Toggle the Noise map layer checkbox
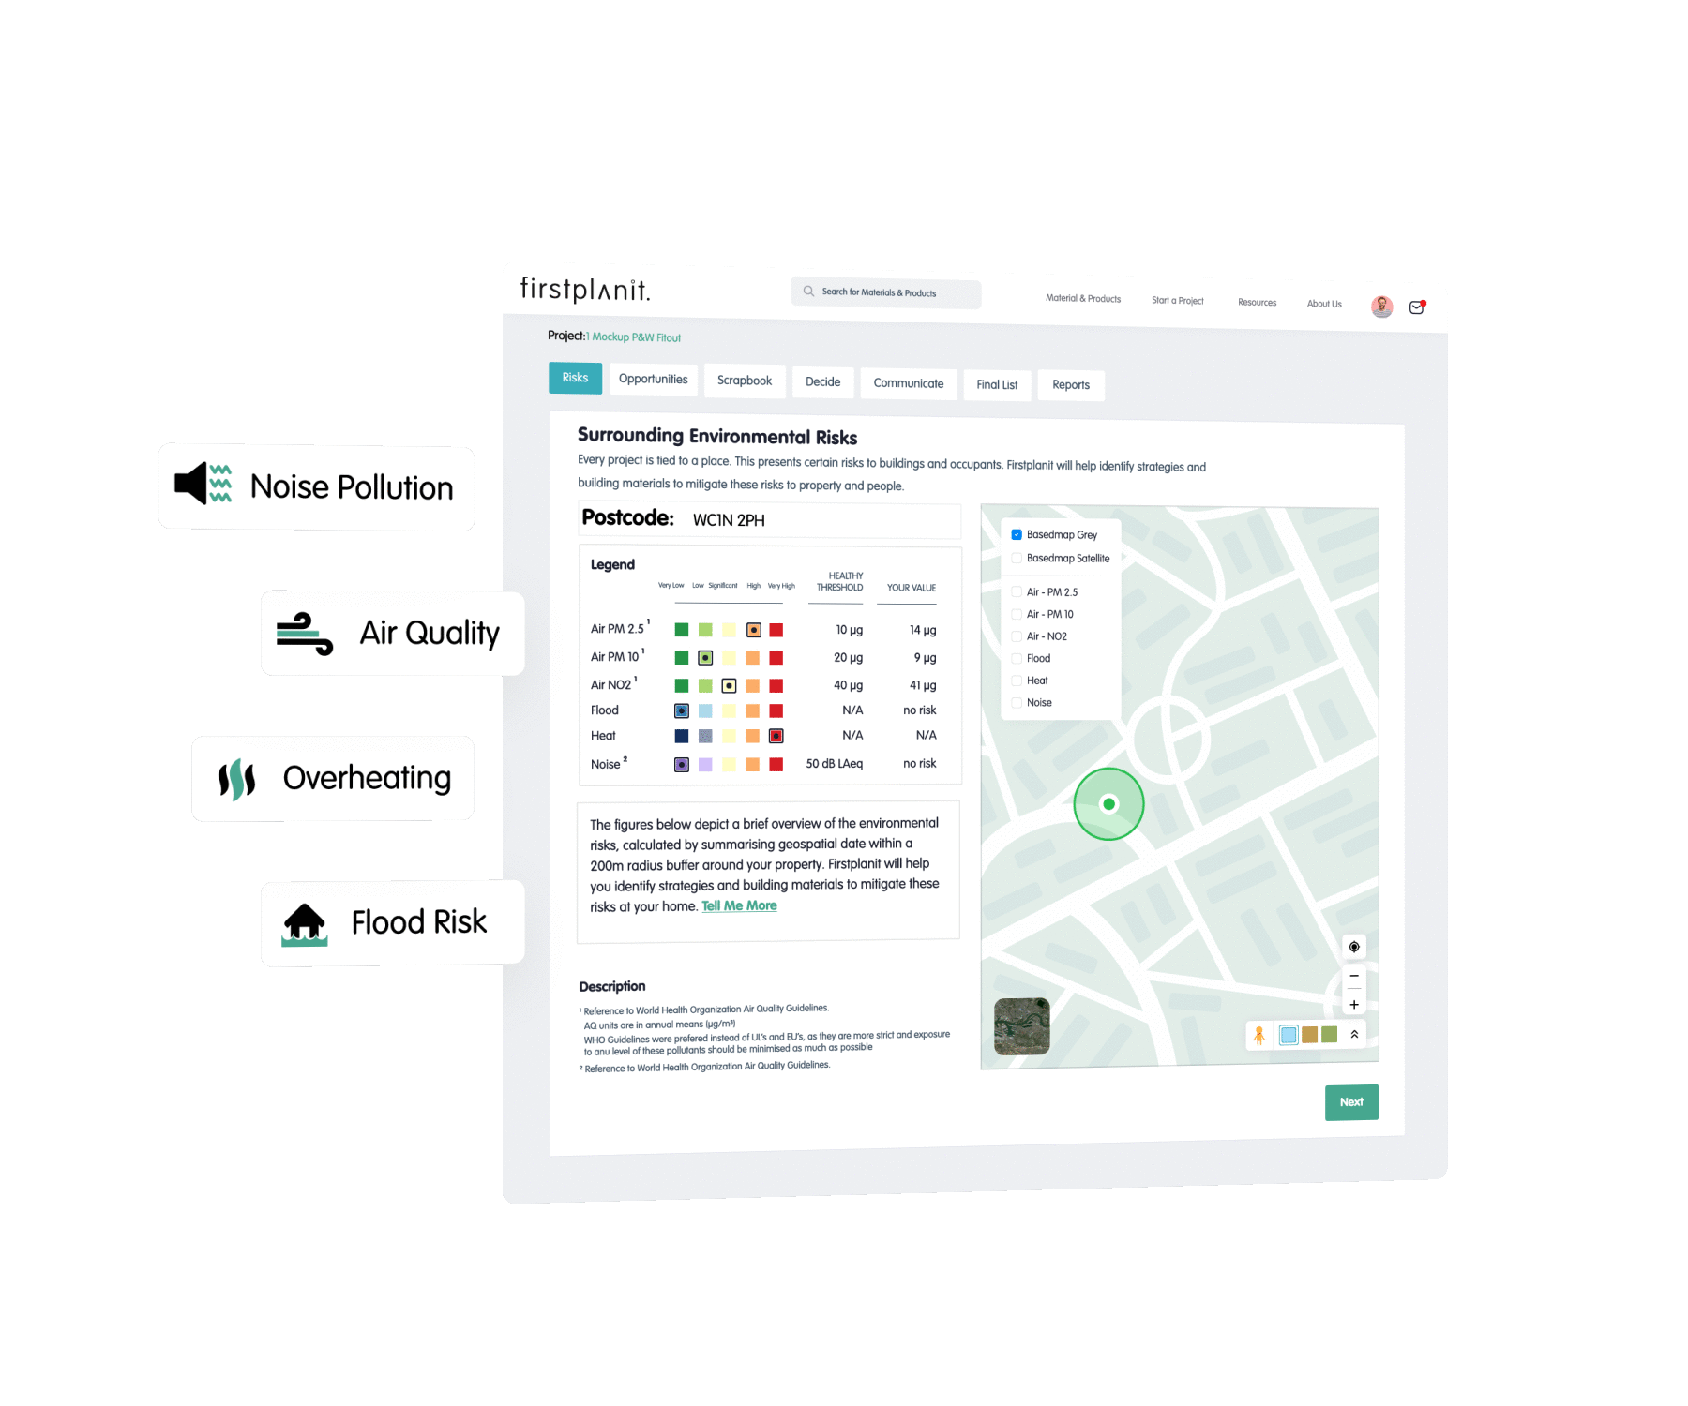 coord(1017,702)
